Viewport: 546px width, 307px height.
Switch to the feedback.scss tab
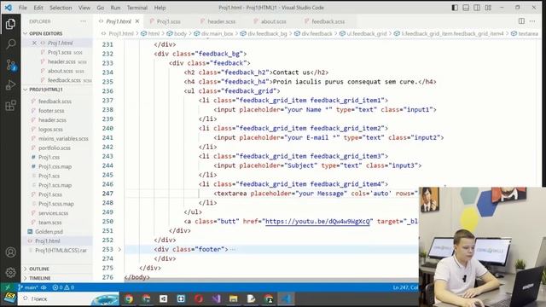328,21
